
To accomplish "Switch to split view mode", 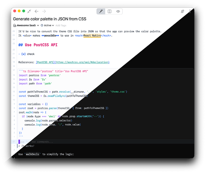I will point(110,11).
